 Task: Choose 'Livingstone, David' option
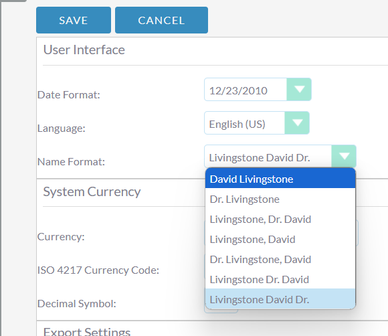280,240
